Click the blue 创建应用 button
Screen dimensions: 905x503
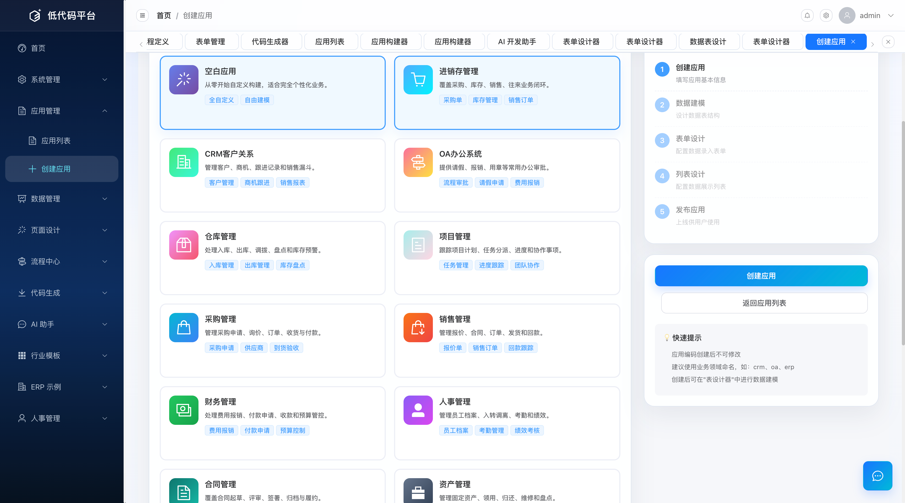[761, 276]
